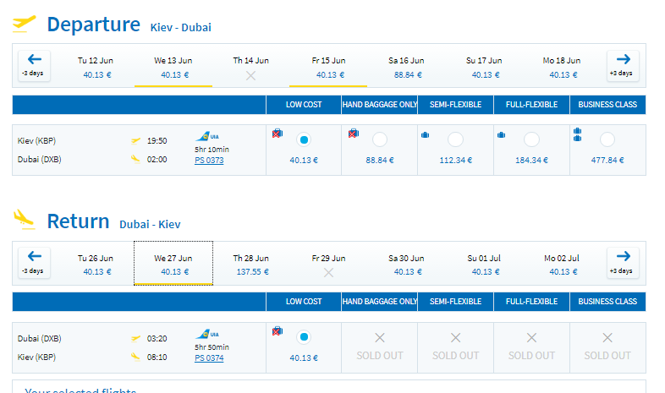The width and height of the screenshot is (665, 393).
Task: Click the return BUSINESS CLASS column header
Action: pyautogui.click(x=607, y=302)
